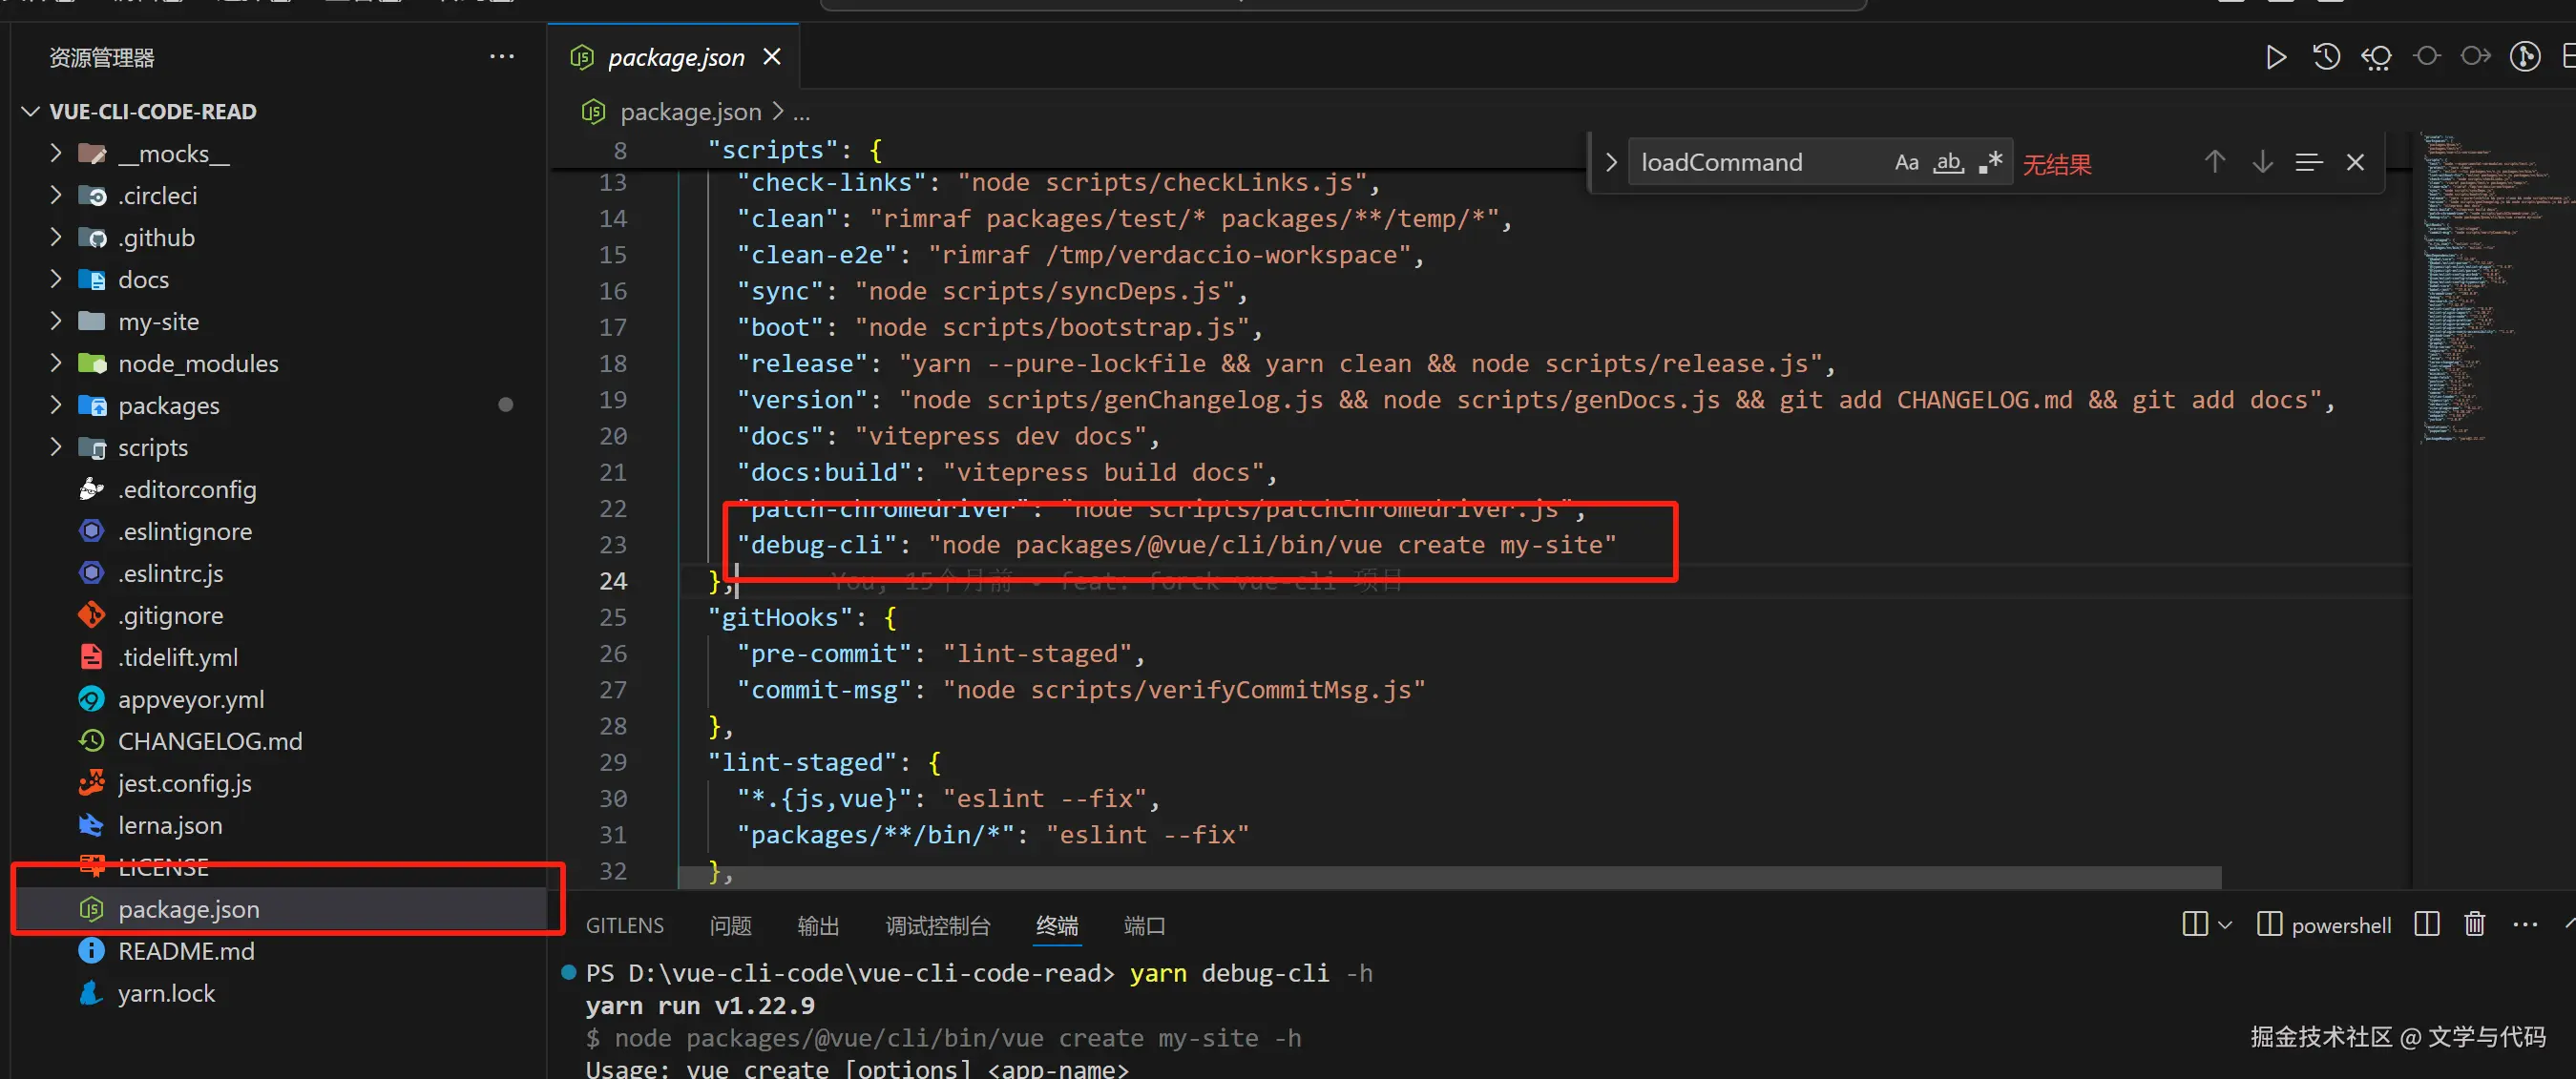Open README.md in the explorer

pyautogui.click(x=186, y=951)
